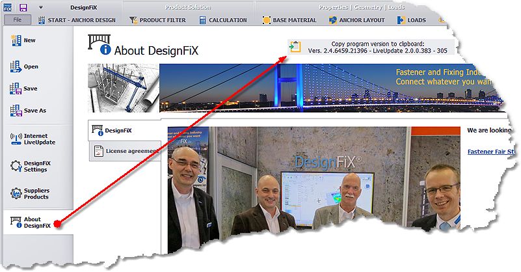The height and width of the screenshot is (272, 521).
Task: Click the DesignFiX Settings gear icon
Action: (16, 166)
